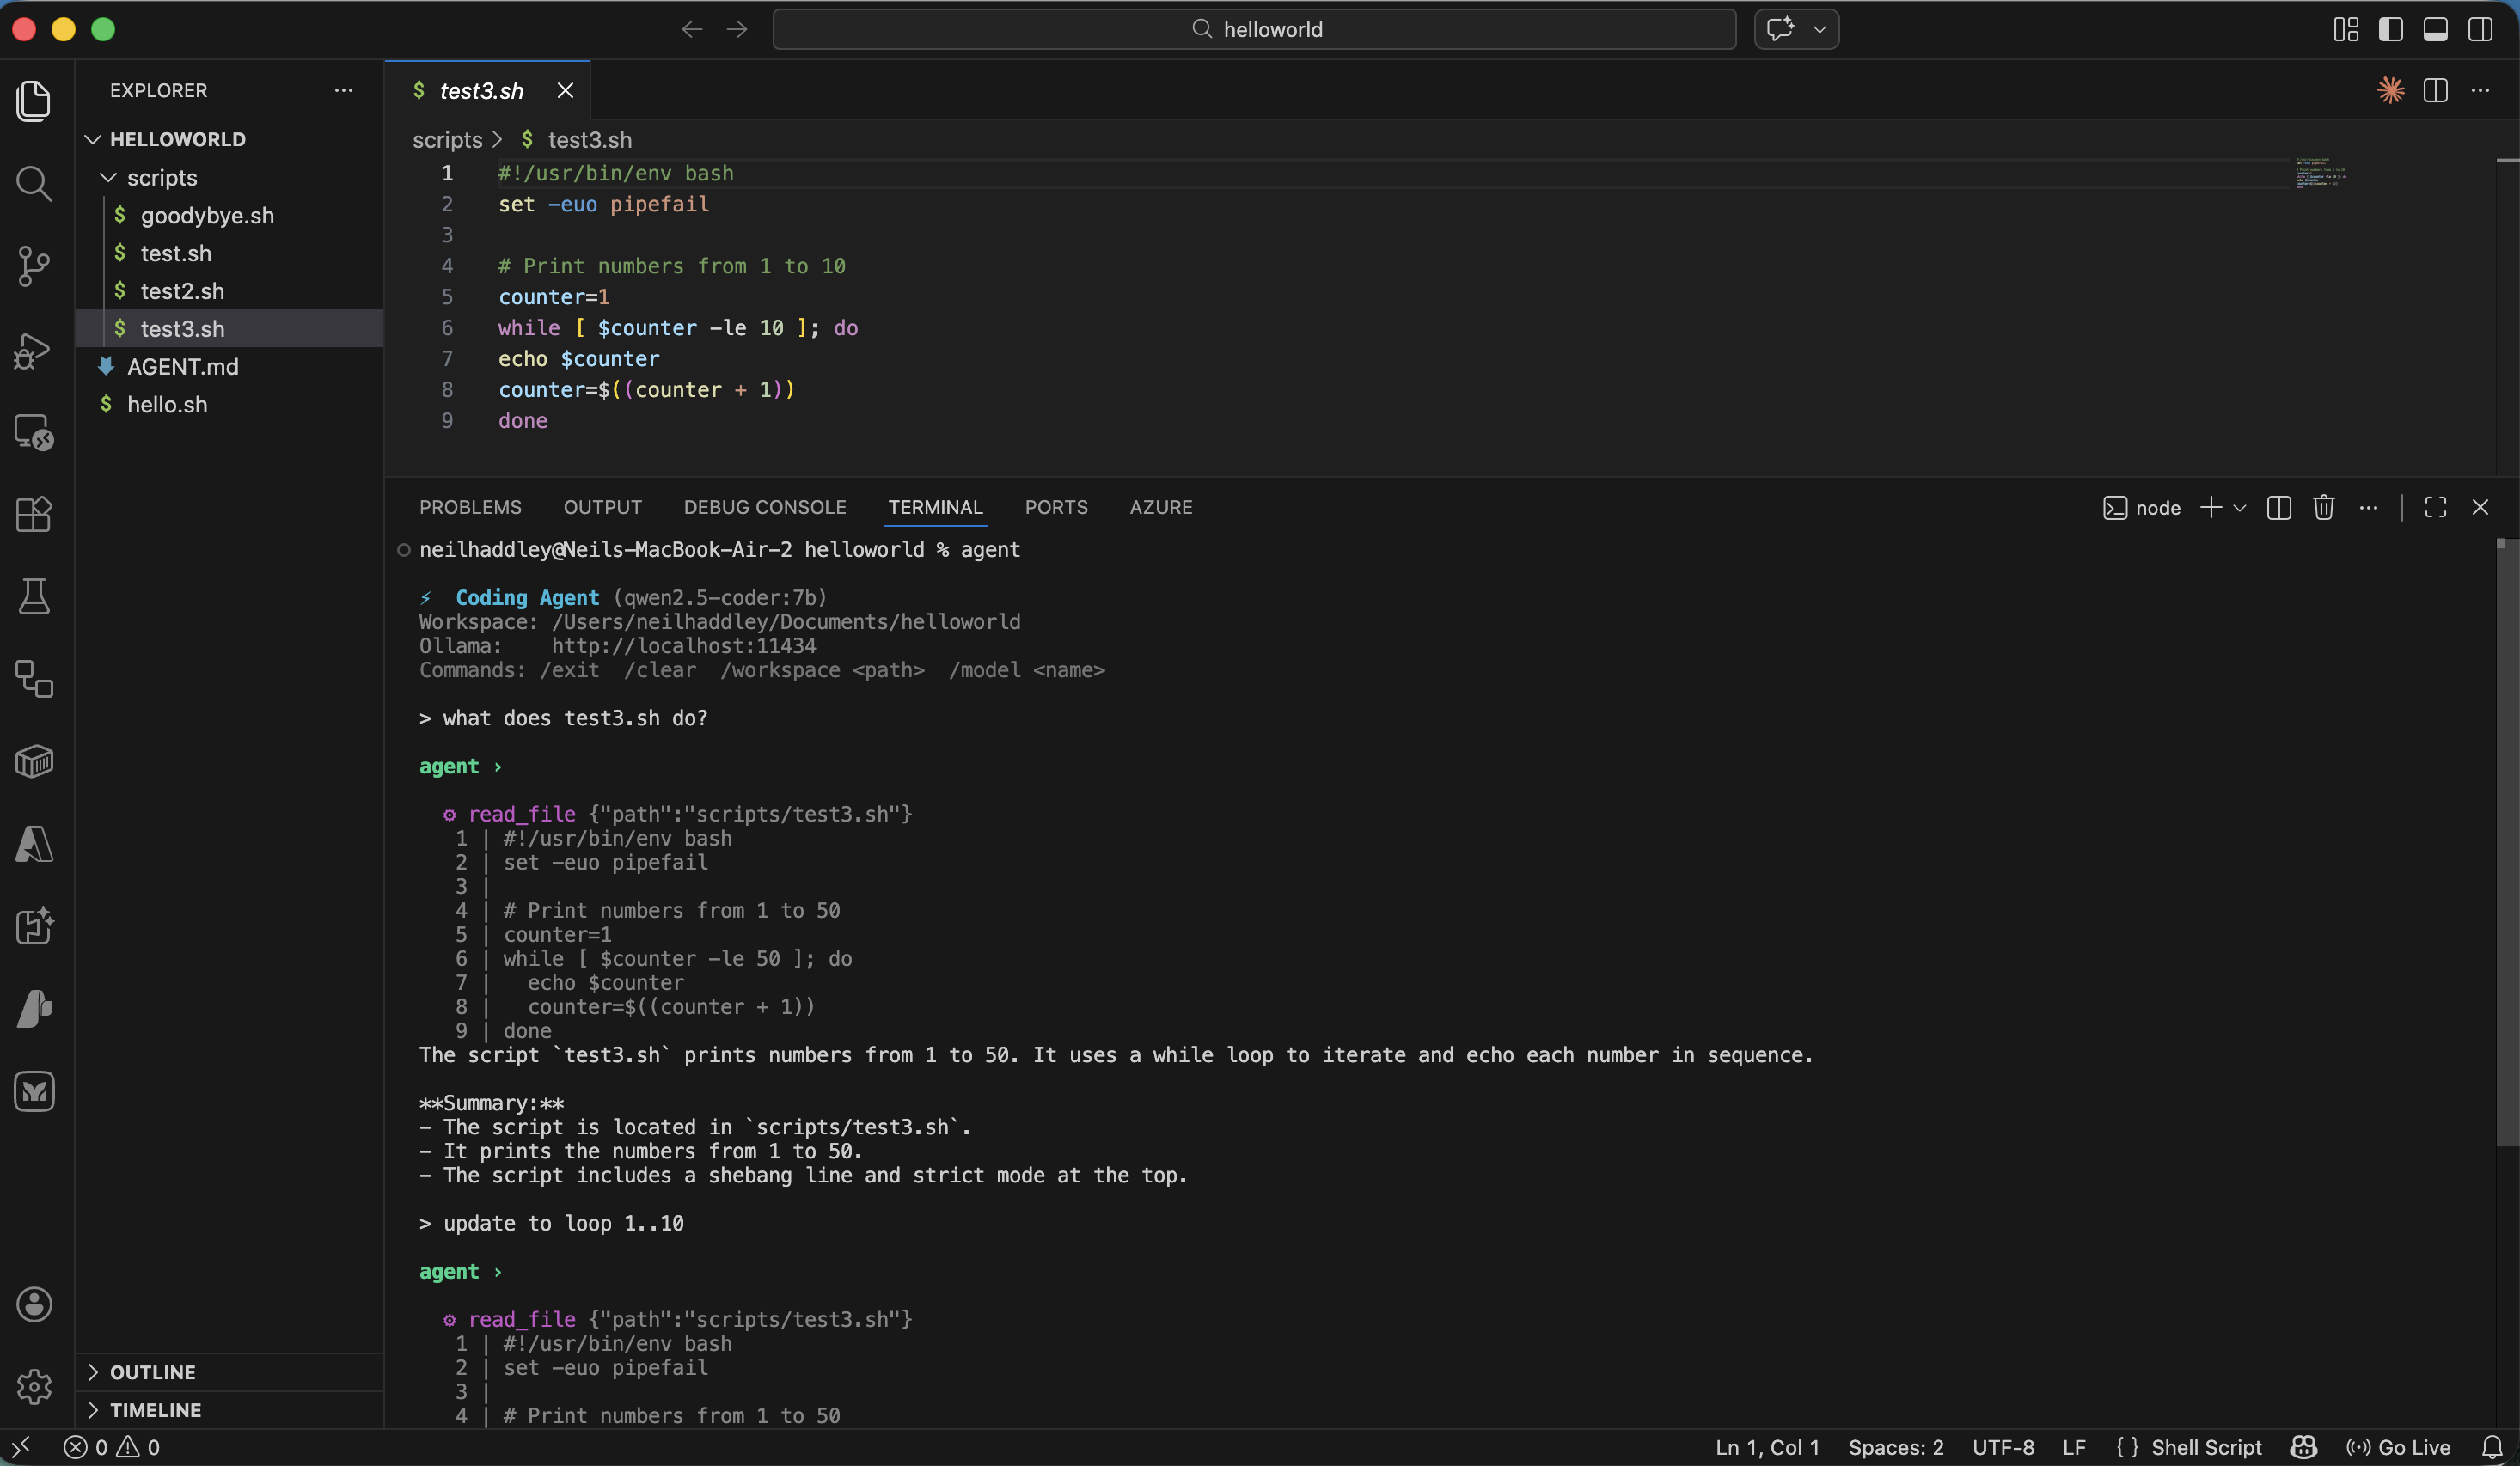Open the Testing view with the flask icon
Screen dimensions: 2520x1466
tap(34, 596)
